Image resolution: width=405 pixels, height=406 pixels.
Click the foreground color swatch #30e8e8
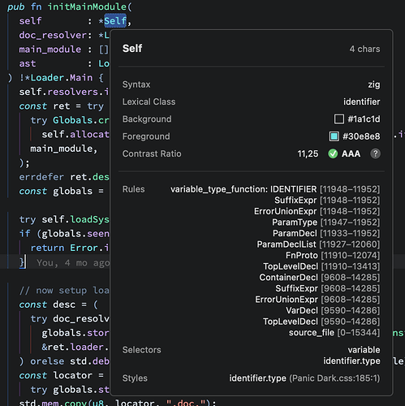click(x=334, y=136)
